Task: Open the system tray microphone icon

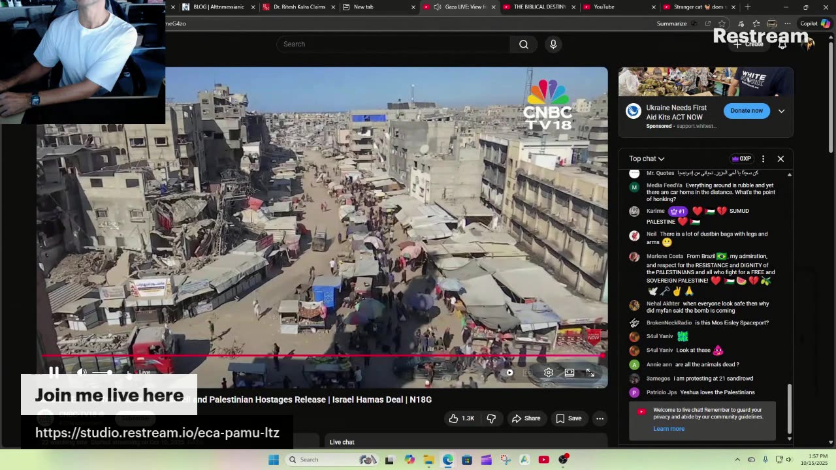Action: (x=765, y=460)
